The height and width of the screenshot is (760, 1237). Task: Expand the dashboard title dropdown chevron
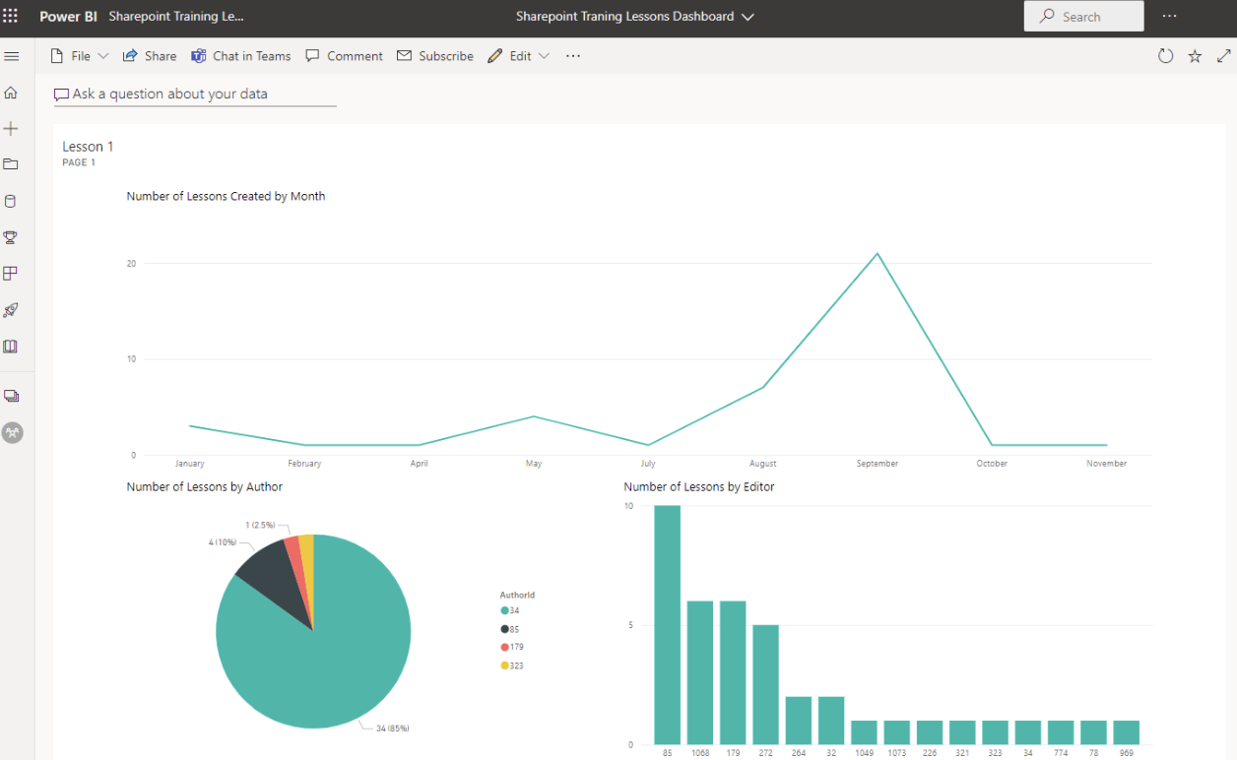(x=748, y=17)
